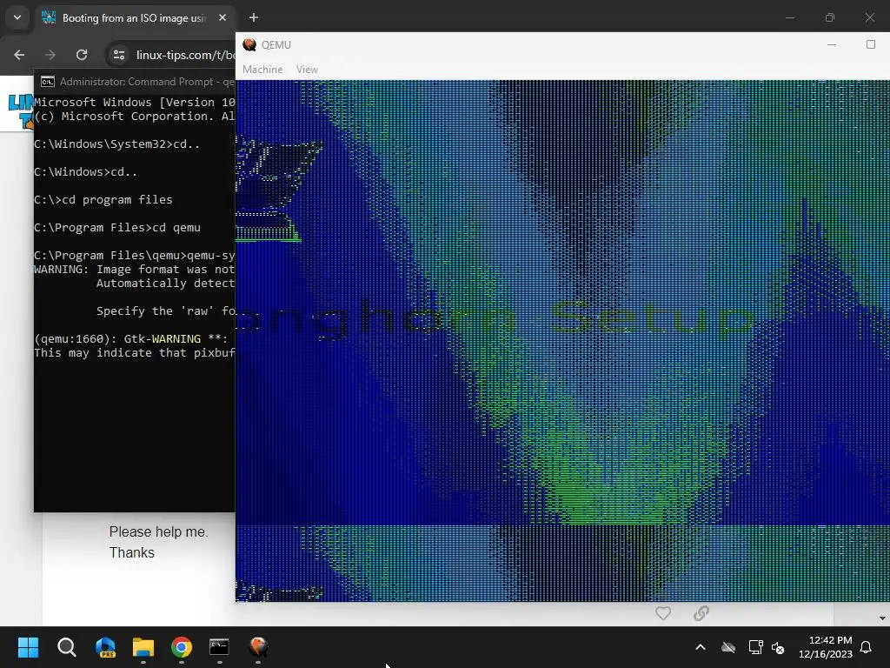
Task: Copy the post link with chain icon
Action: (701, 613)
